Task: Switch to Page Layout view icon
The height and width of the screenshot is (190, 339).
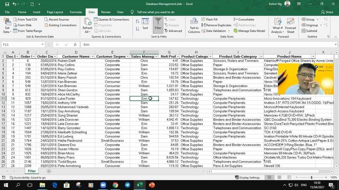Action: [279, 177]
